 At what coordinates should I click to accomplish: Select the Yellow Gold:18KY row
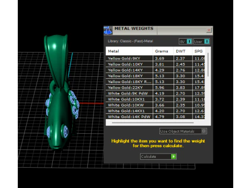click(x=155, y=76)
